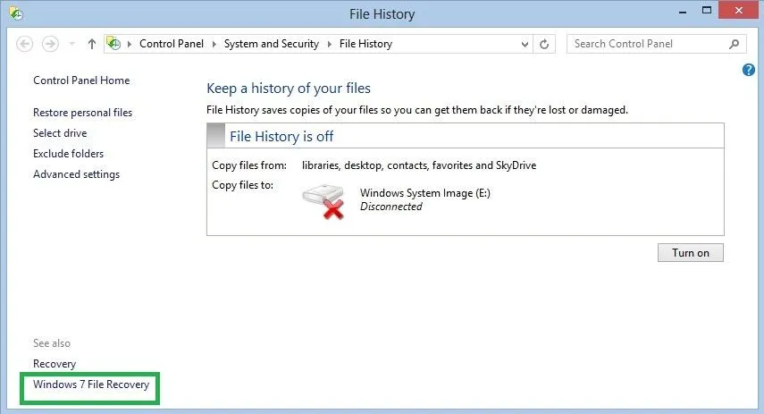Click the disconnected drive icon
The width and height of the screenshot is (764, 414).
[x=323, y=201]
